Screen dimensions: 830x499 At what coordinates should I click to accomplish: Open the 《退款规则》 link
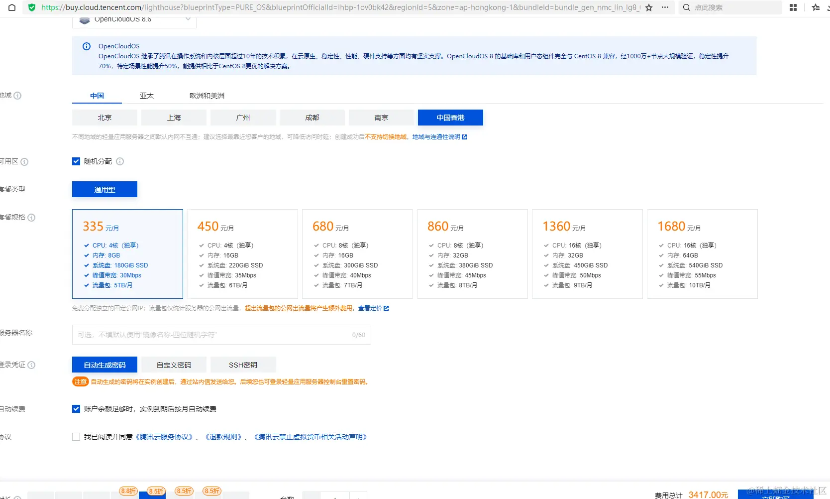223,437
